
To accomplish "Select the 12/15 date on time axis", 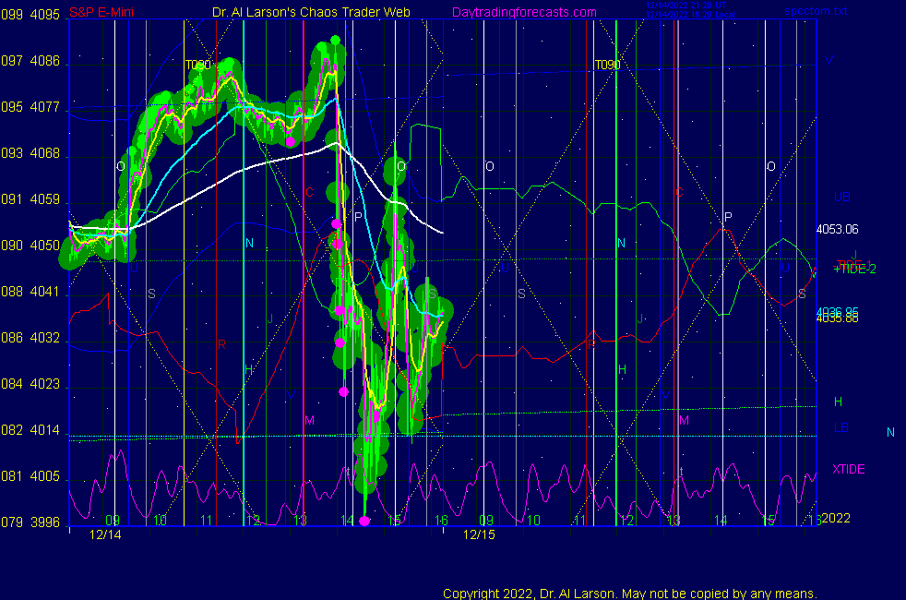I will [479, 534].
